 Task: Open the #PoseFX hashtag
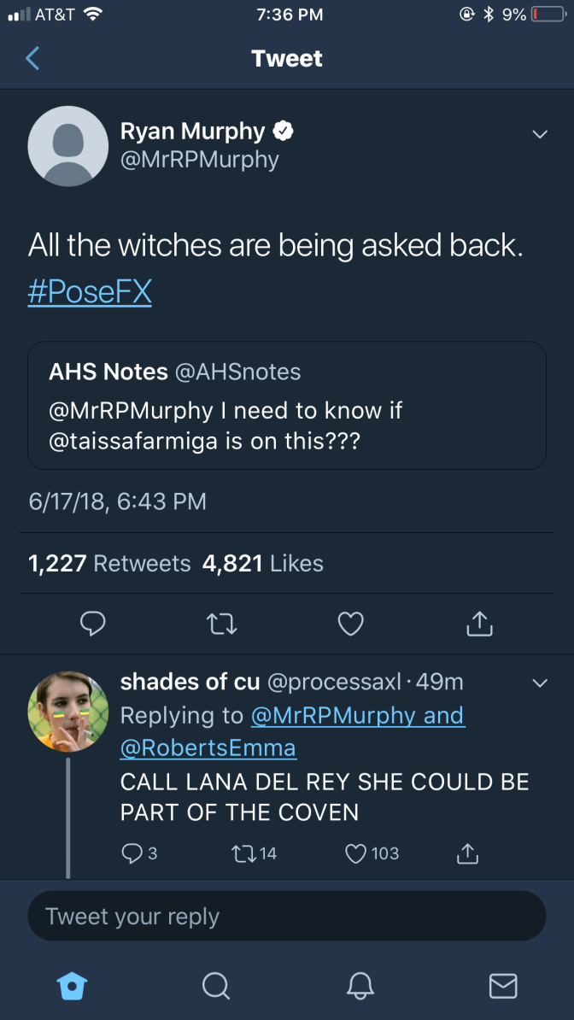click(90, 291)
